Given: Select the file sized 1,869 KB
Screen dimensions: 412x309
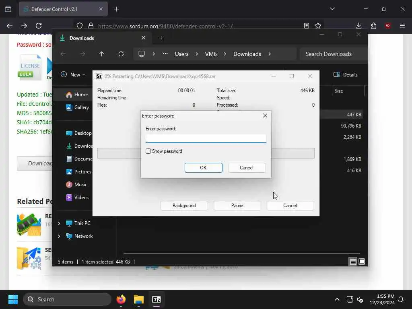Looking at the screenshot, I should 352,159.
